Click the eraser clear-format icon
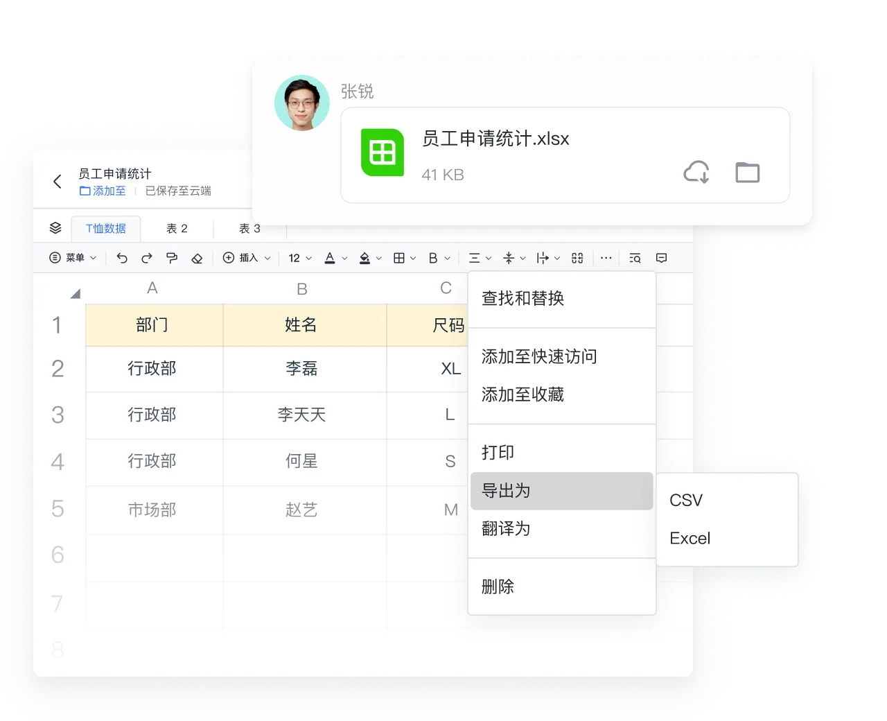 coord(197,258)
